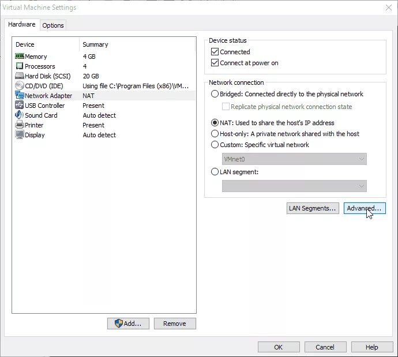Click the Display monitor icon
The width and height of the screenshot is (398, 357).
20,135
